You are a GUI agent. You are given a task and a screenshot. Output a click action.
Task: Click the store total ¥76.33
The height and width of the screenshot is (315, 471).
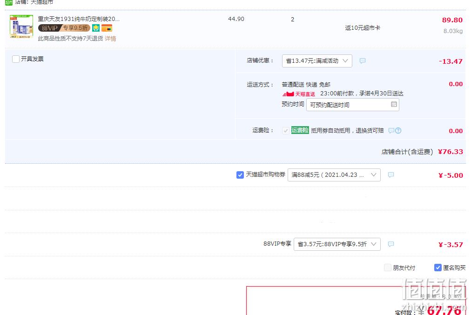[451, 152]
